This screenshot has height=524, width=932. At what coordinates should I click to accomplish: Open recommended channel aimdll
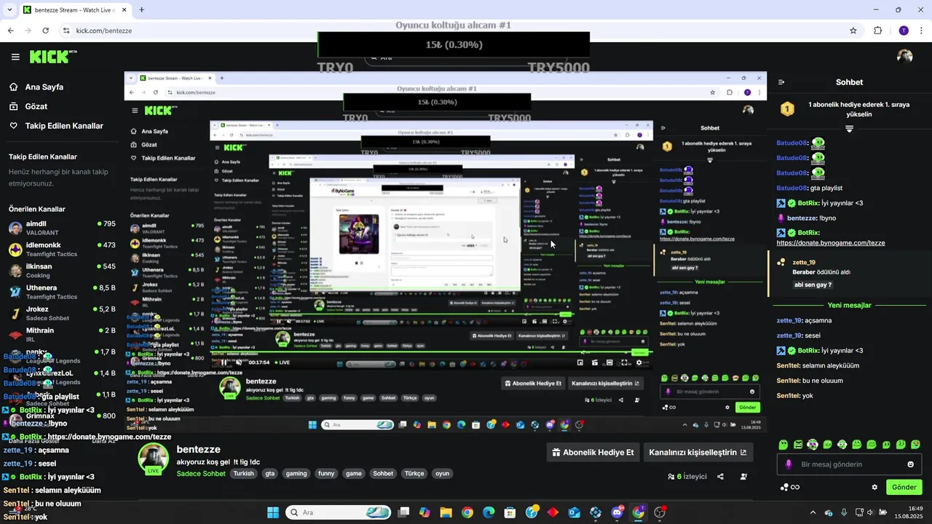coord(62,228)
